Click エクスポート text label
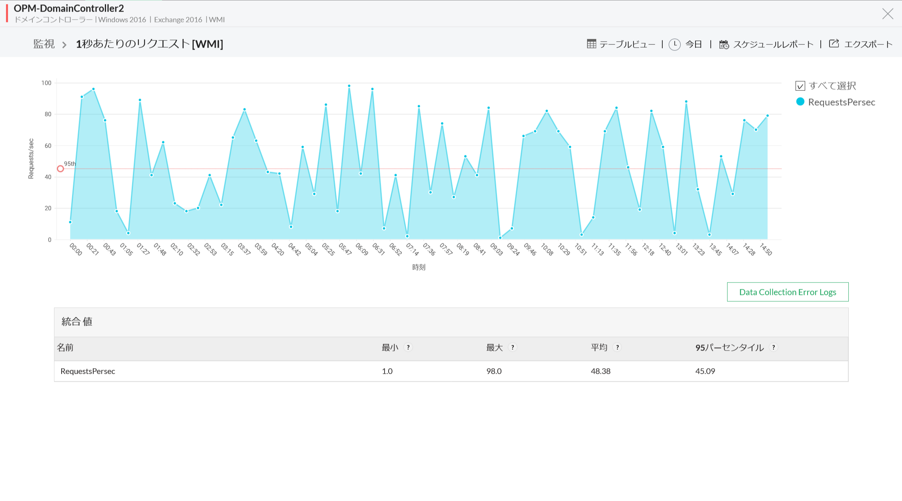This screenshot has width=902, height=501. 868,44
